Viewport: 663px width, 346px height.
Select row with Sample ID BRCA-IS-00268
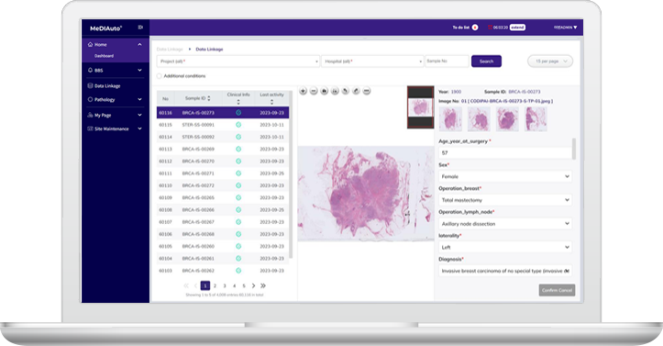pyautogui.click(x=223, y=234)
